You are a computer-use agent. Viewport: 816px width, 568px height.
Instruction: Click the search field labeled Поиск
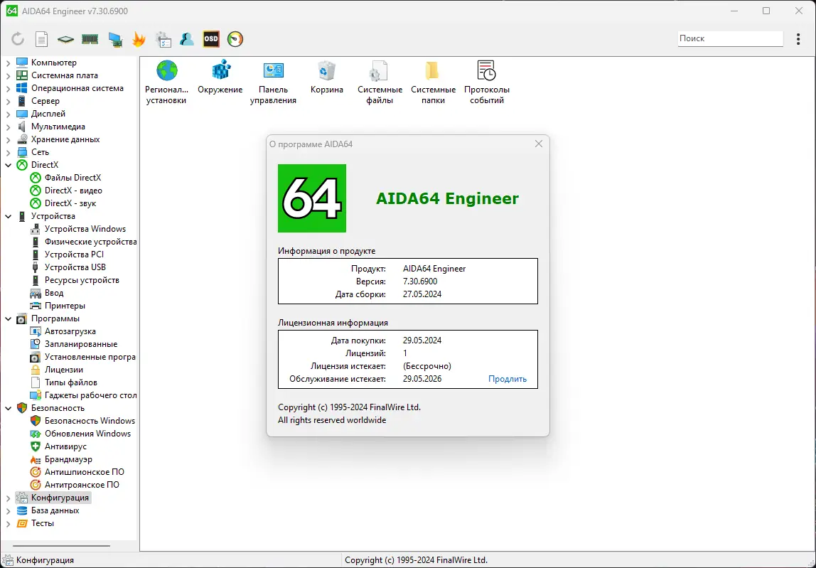730,38
